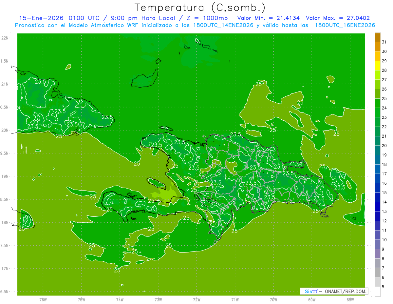Click longitude label "75W" on axis
The image size is (393, 304).
[x=81, y=299]
